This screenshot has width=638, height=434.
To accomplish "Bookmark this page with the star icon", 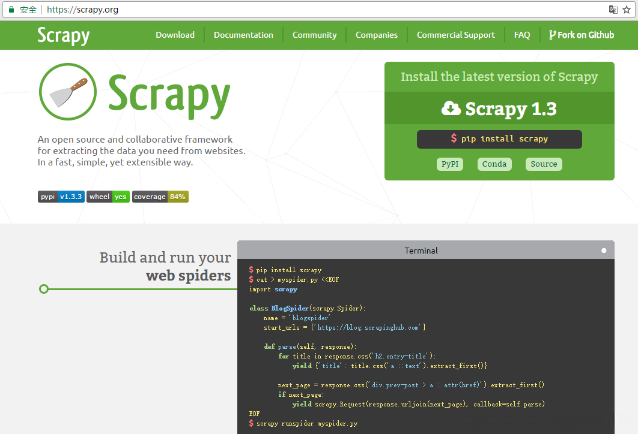I will pos(627,10).
